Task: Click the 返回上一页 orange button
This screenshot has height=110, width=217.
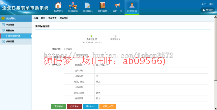Action: (x=108, y=107)
